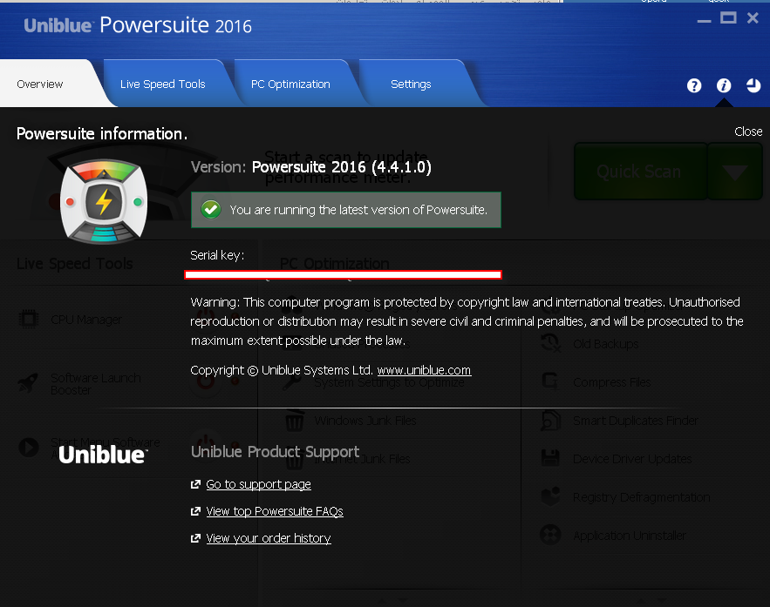Click the green checkmark status icon
This screenshot has height=607, width=770.
210,210
